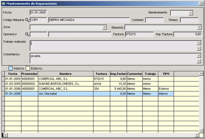Select the 01-03-2005 date cell

[13, 84]
